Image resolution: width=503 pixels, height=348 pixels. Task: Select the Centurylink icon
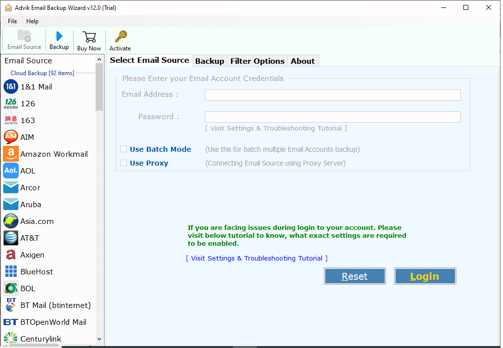pyautogui.click(x=11, y=339)
